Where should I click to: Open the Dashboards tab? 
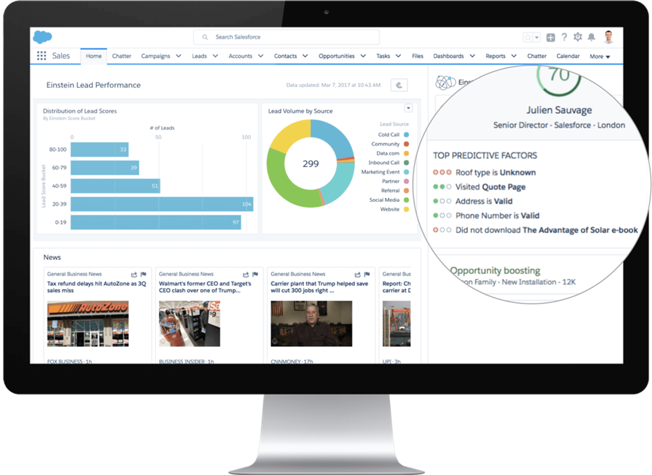pyautogui.click(x=448, y=56)
